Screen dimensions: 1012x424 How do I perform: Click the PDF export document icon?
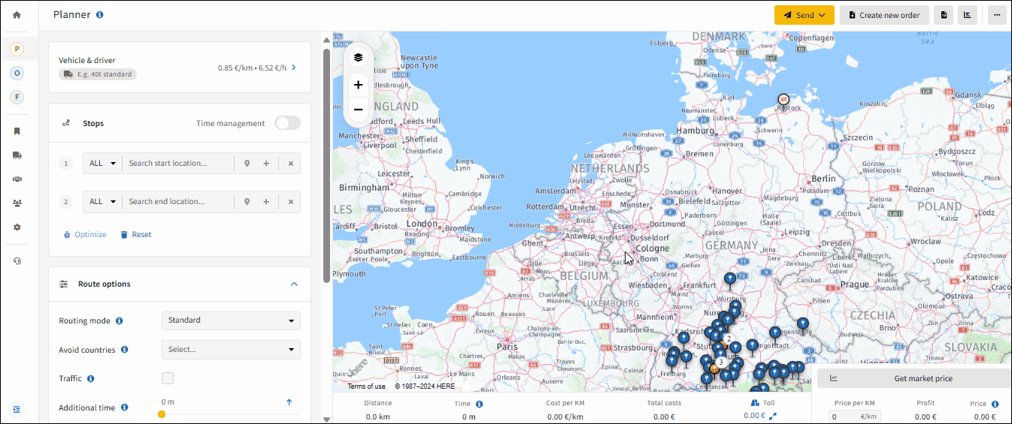tap(943, 15)
